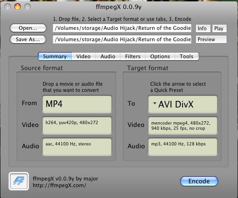Open the Quick Preset arrow beside AVI DivX
This screenshot has height=198, width=238.
155,103
